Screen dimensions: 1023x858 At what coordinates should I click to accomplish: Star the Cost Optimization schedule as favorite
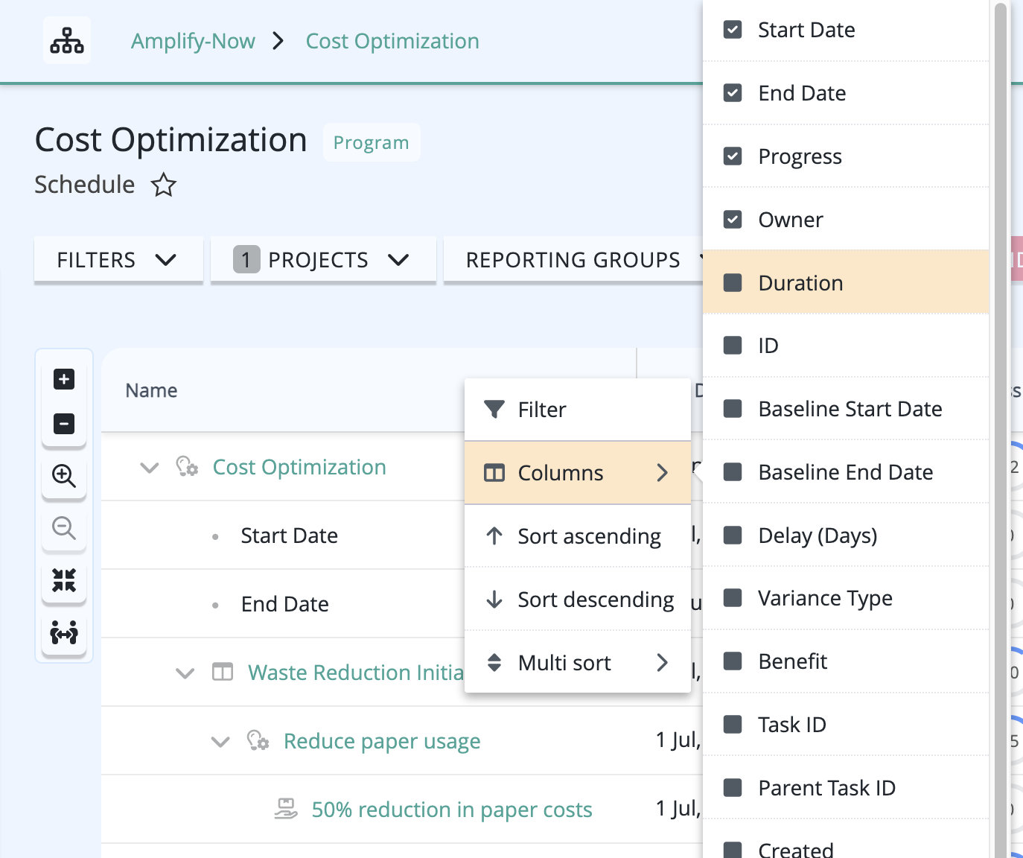pyautogui.click(x=162, y=185)
